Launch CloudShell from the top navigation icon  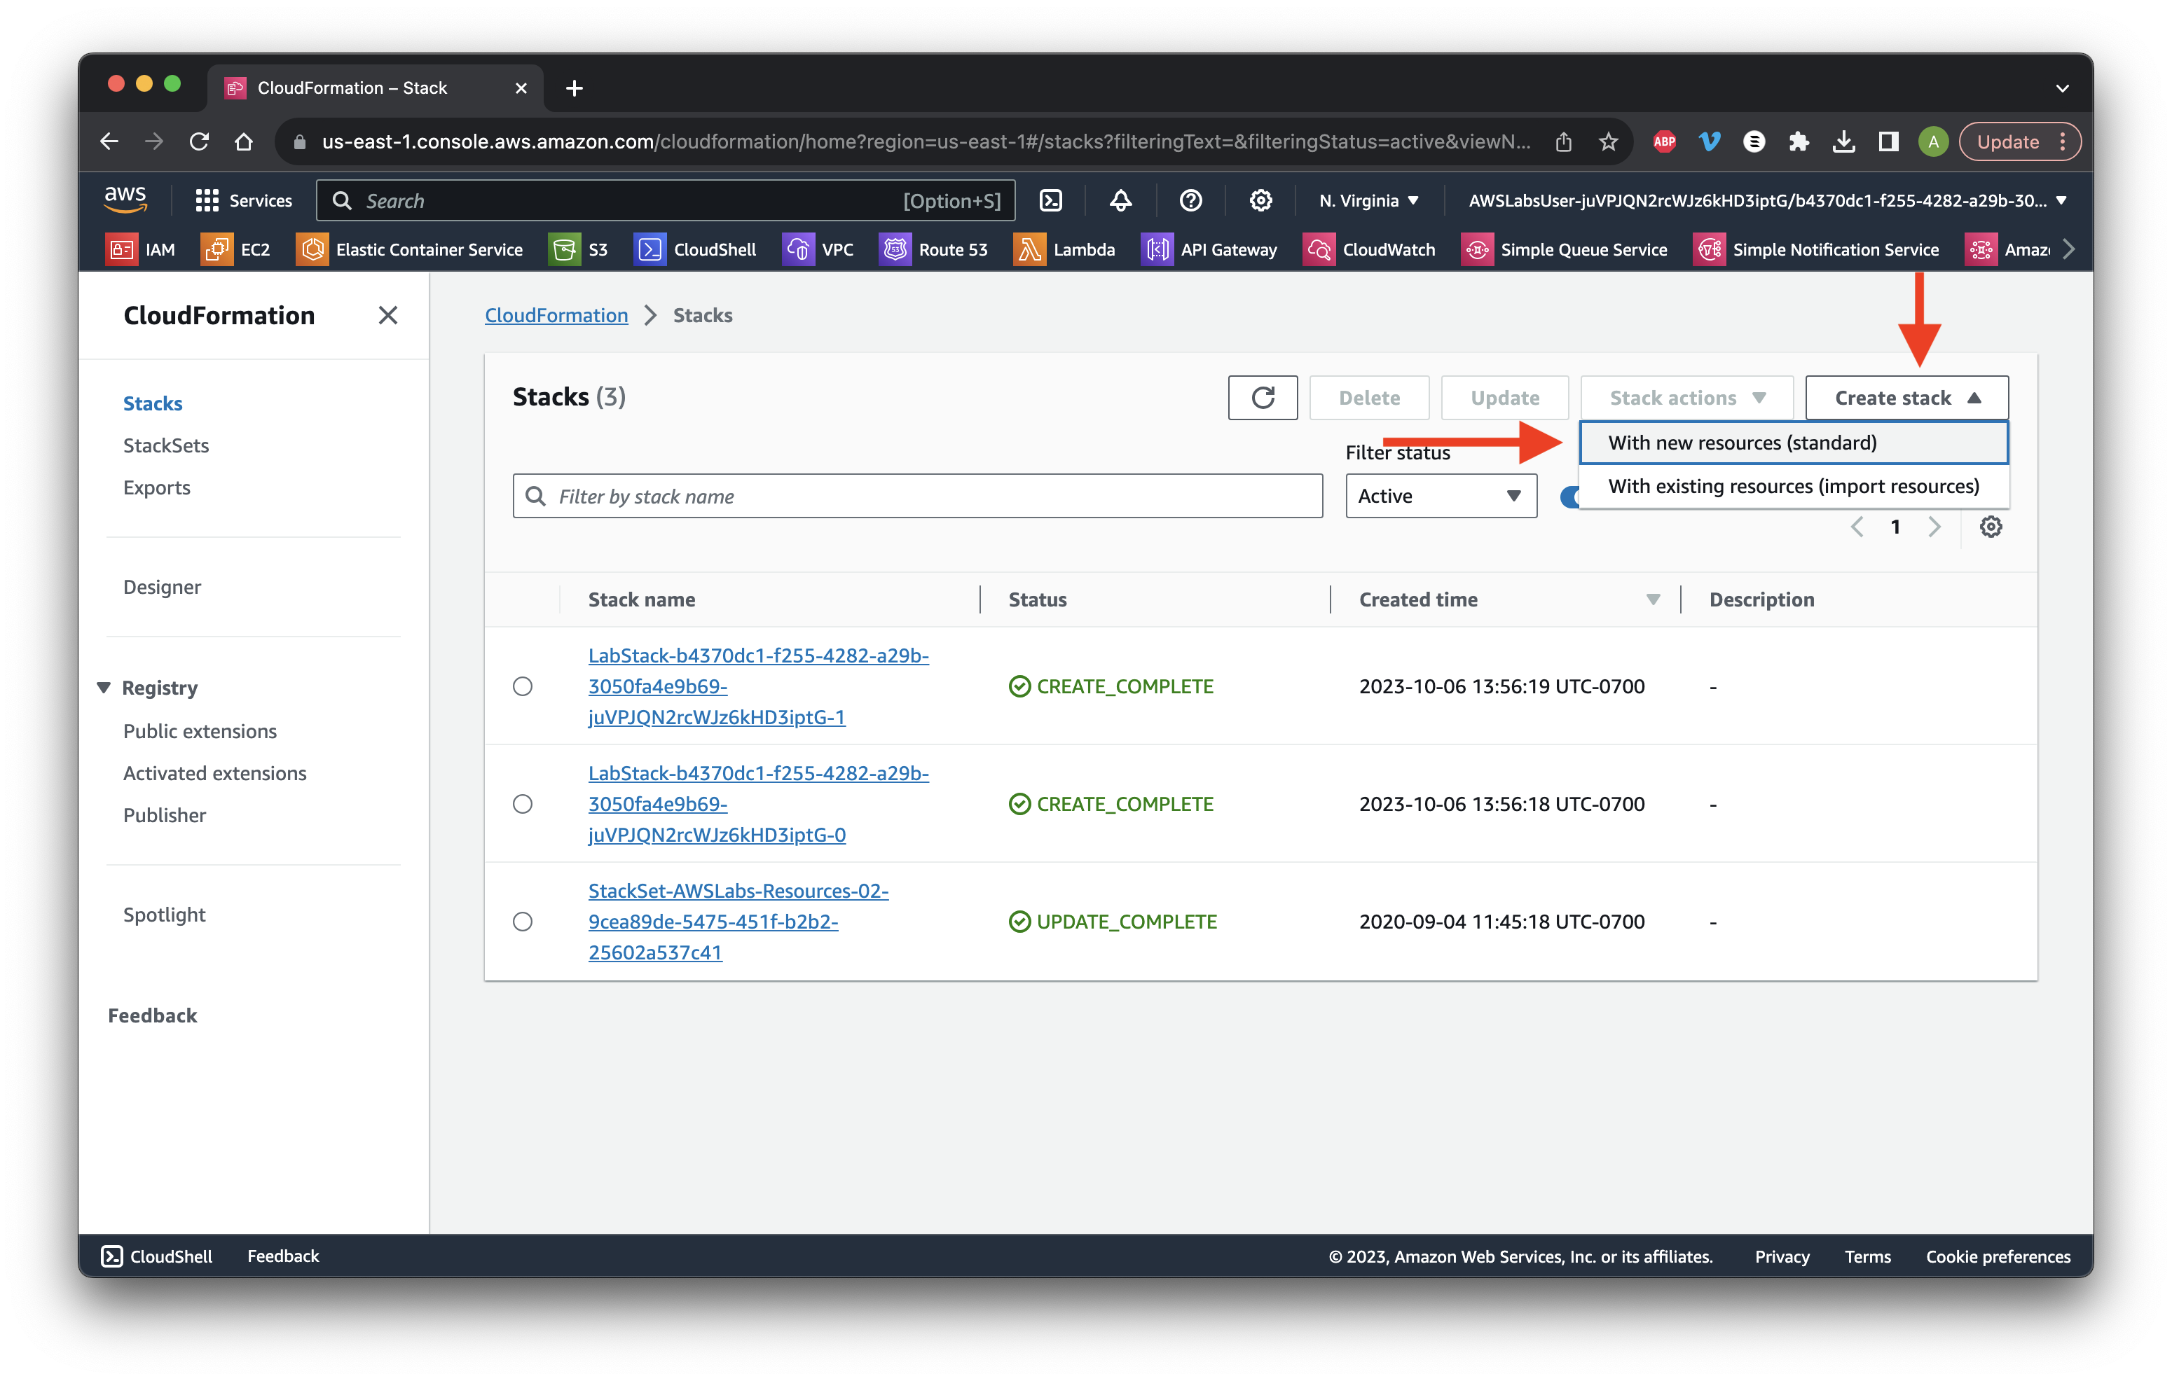pyautogui.click(x=1051, y=200)
